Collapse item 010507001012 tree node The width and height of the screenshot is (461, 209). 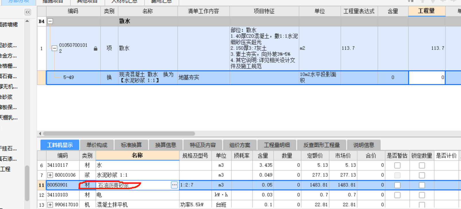pos(54,48)
